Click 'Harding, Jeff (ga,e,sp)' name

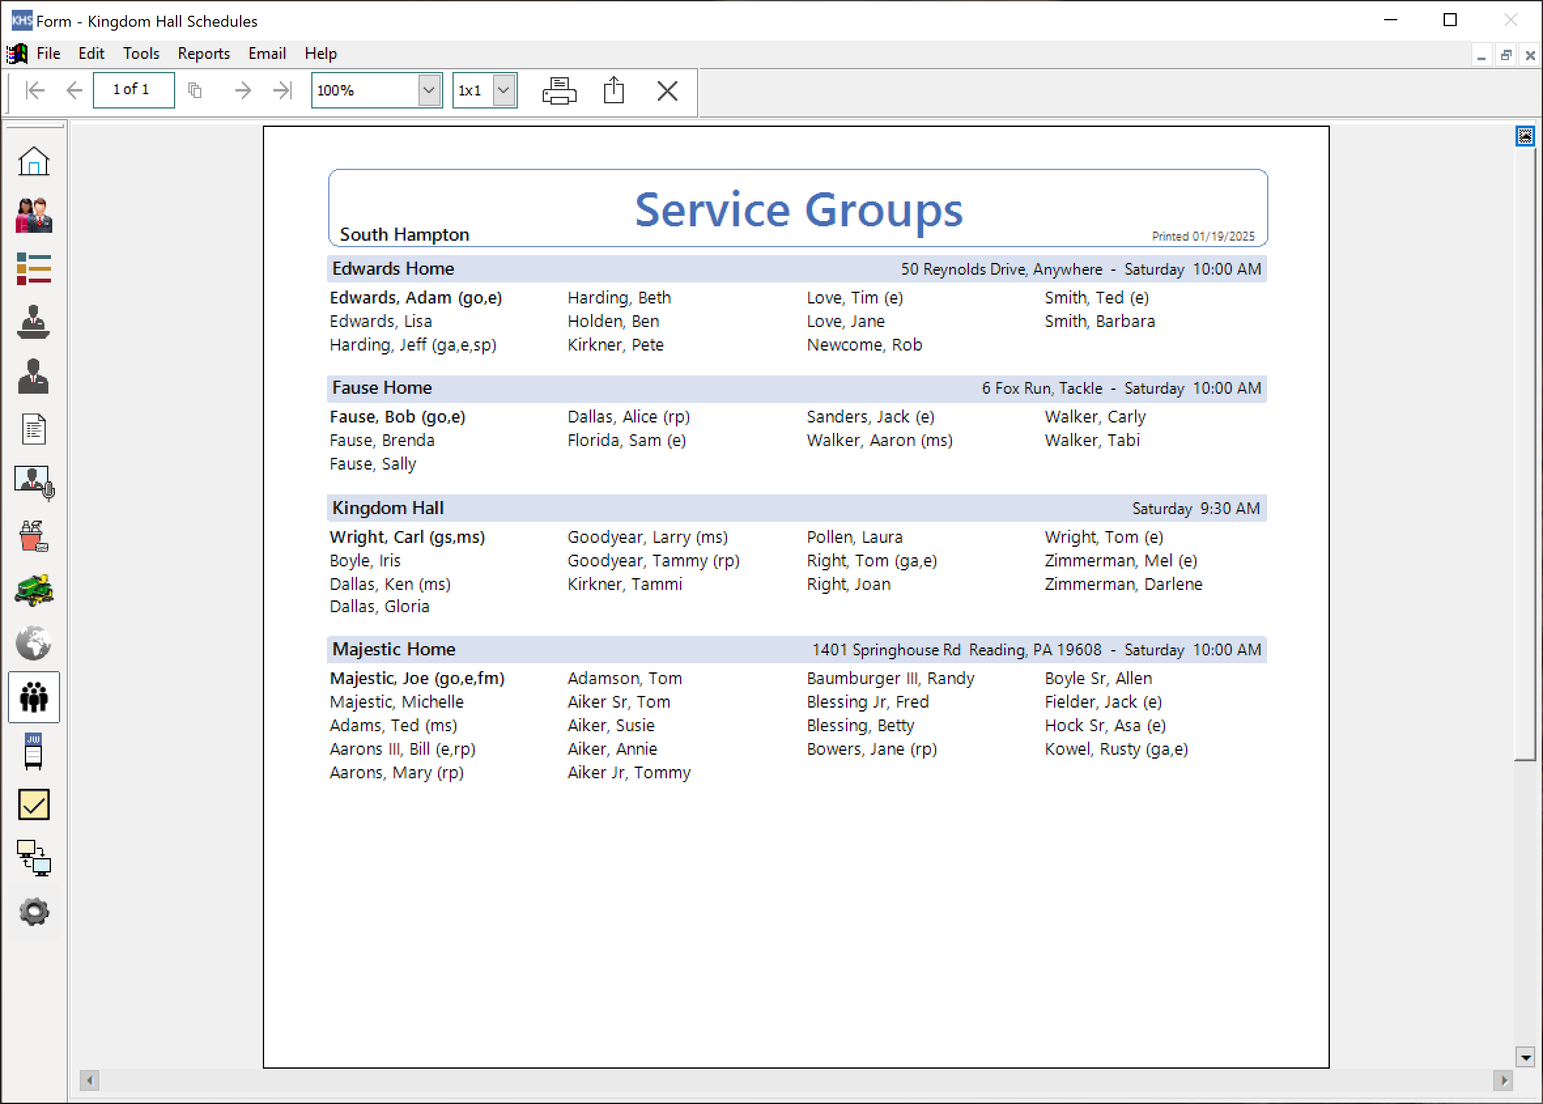point(413,345)
